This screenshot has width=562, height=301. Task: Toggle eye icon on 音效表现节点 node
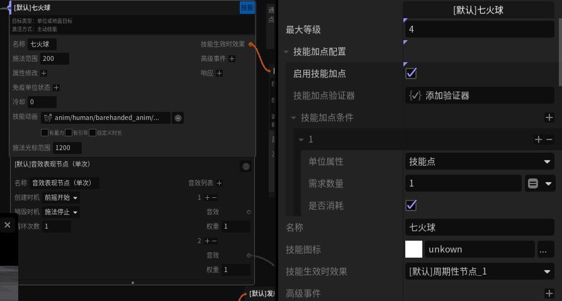point(246,167)
